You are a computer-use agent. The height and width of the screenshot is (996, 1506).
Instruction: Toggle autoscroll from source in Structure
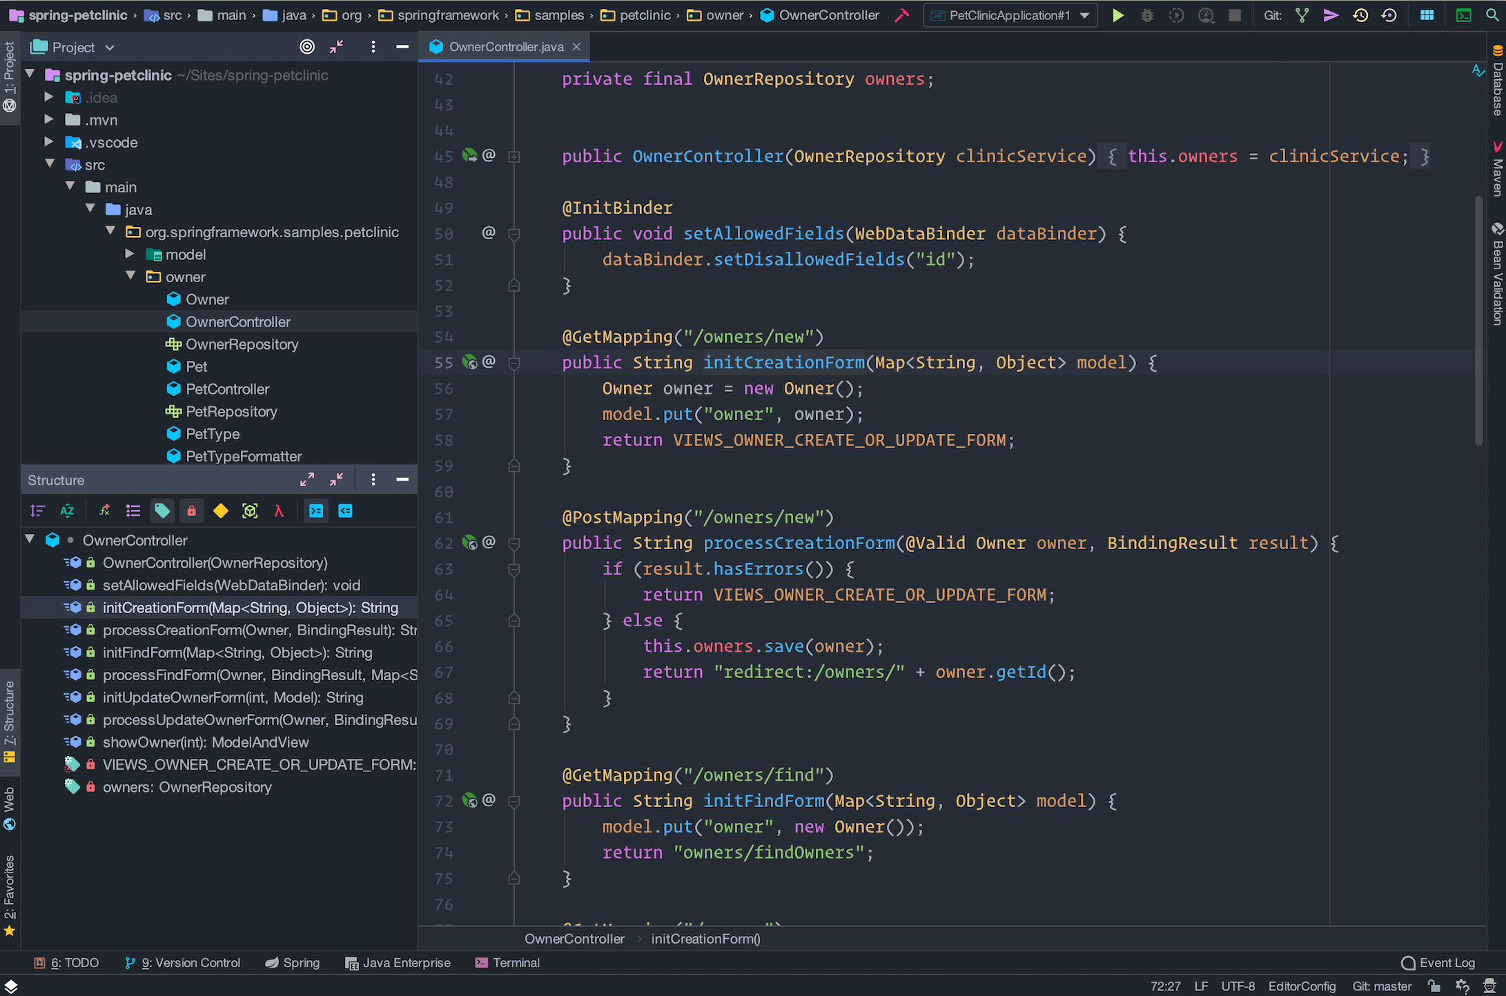pos(345,510)
